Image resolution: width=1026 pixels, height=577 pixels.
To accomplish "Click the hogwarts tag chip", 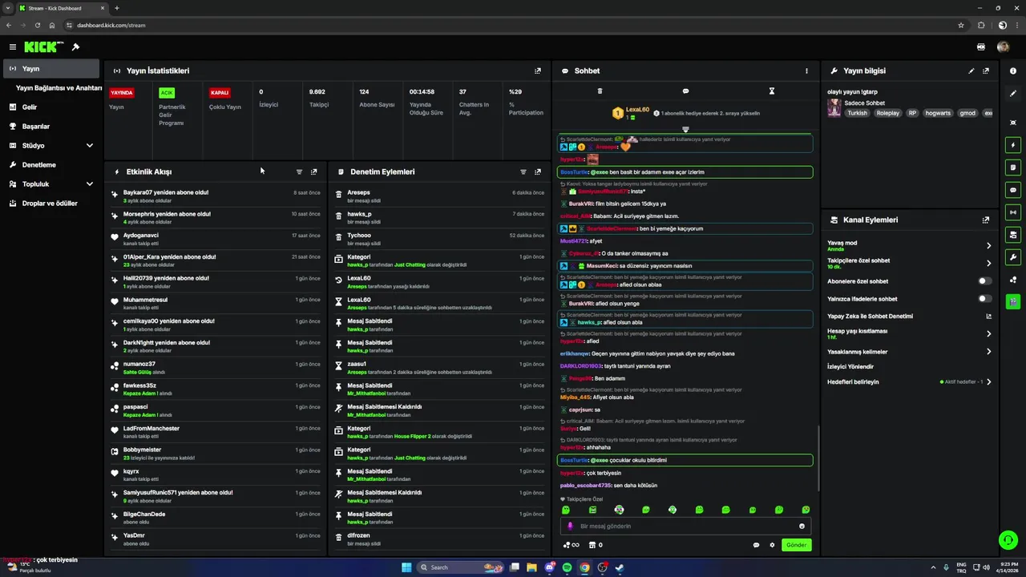I will 938,113.
